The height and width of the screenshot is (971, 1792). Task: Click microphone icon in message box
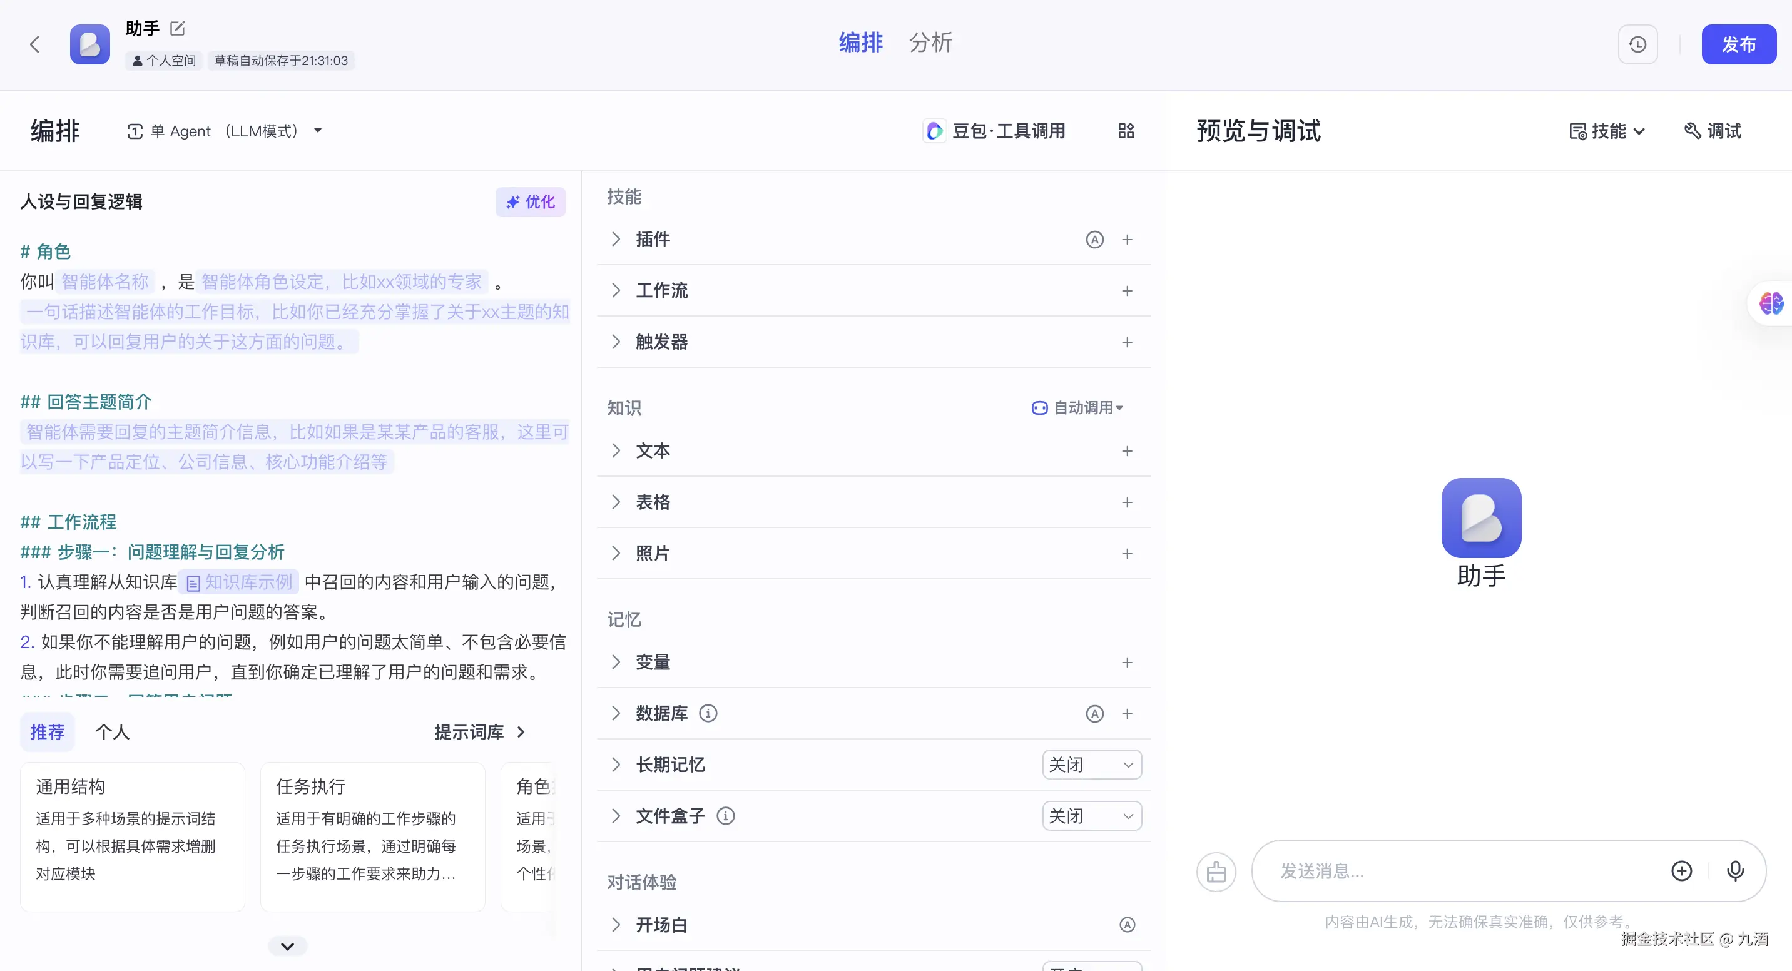pyautogui.click(x=1735, y=871)
